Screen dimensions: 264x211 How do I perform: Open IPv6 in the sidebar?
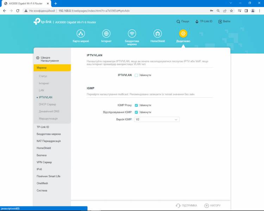pos(39,169)
